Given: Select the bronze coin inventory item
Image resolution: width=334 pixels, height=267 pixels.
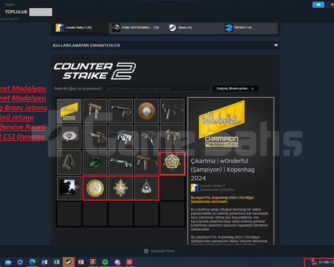Looking at the screenshot, I should coord(146,111).
